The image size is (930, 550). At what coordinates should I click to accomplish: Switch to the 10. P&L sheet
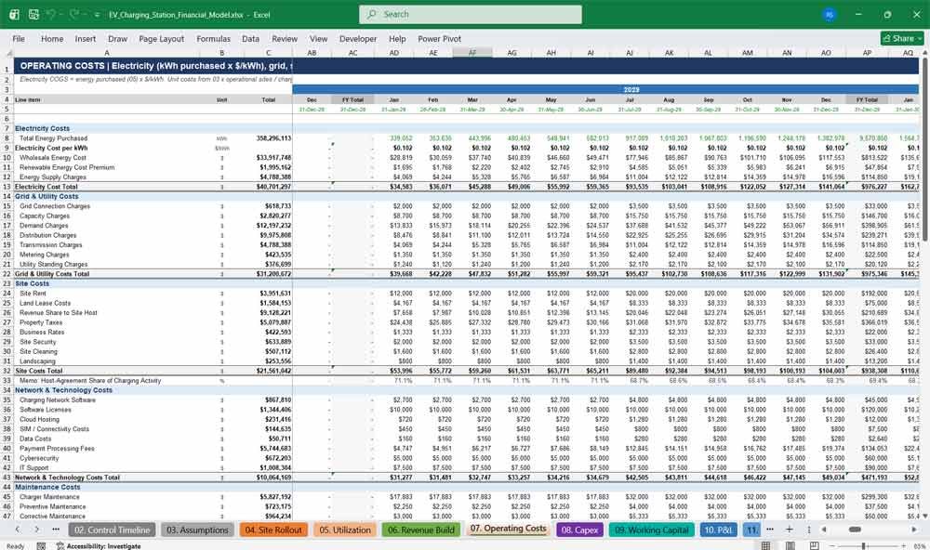point(718,530)
